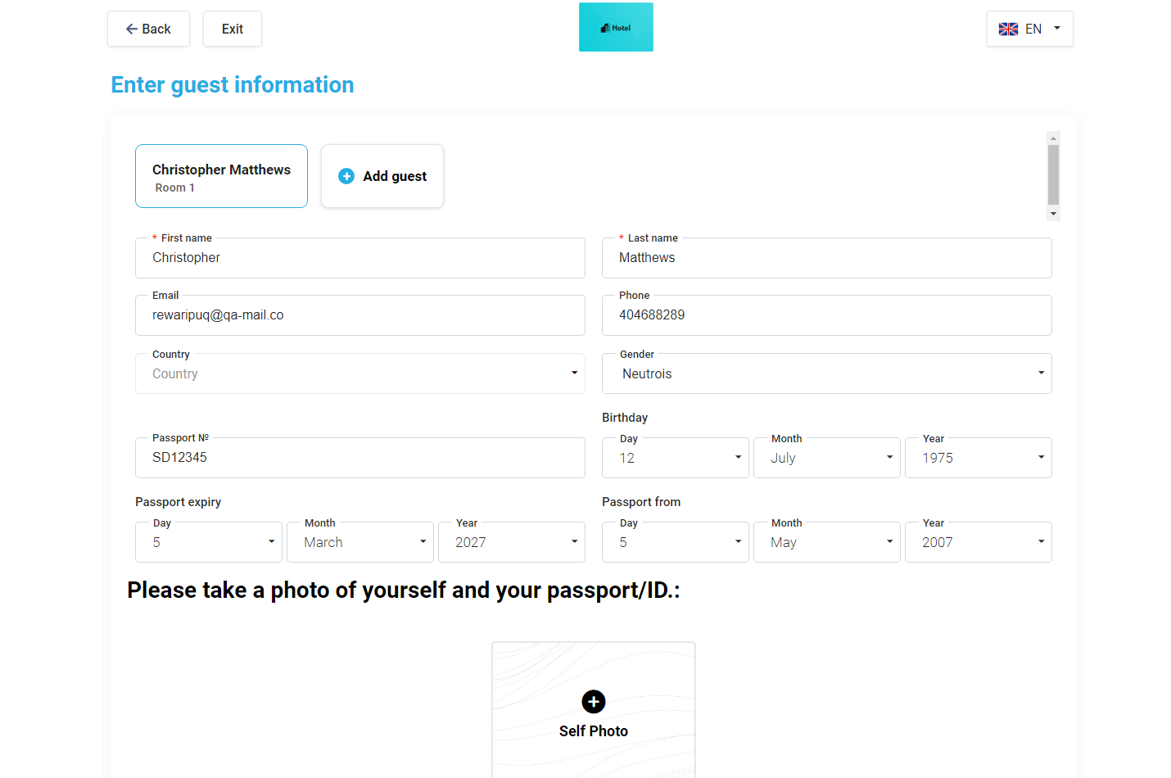Click the Last name field with Matthews
This screenshot has width=1171, height=778.
tap(827, 258)
